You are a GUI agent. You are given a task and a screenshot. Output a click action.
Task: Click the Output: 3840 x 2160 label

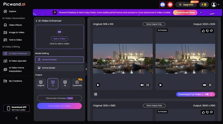(x=204, y=106)
